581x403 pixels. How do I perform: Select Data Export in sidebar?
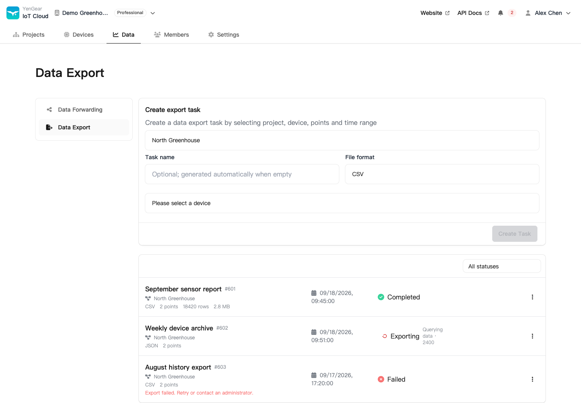point(84,127)
